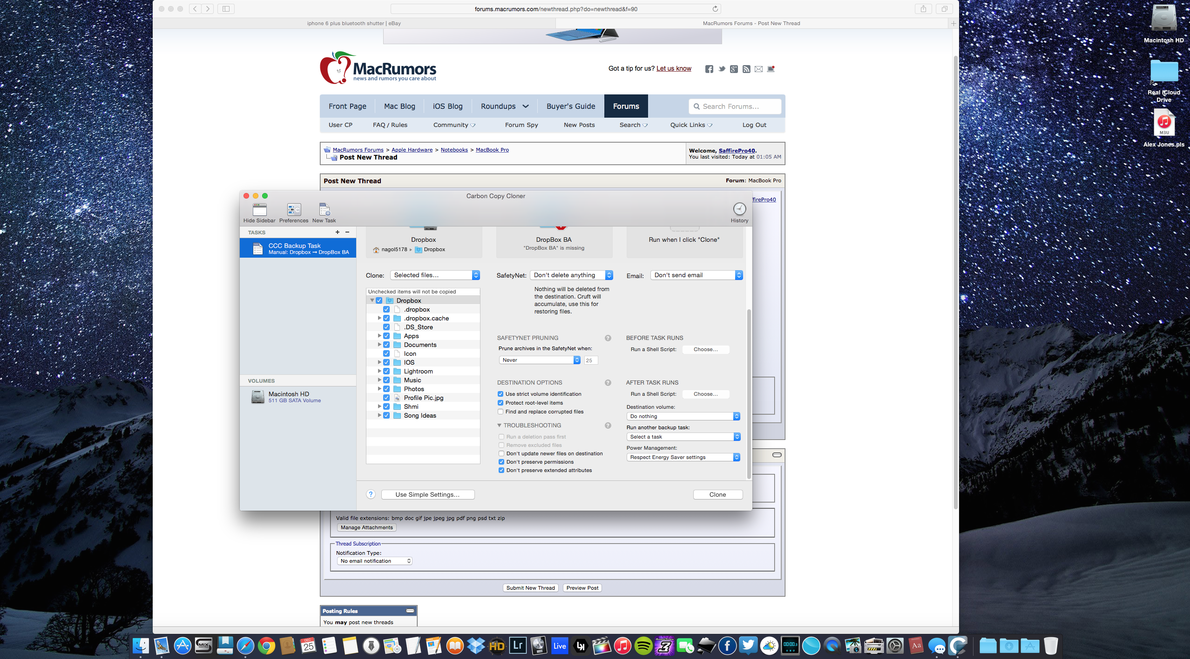Toggle Protect root-level items checkbox
Viewport: 1190px width, 659px height.
point(500,403)
